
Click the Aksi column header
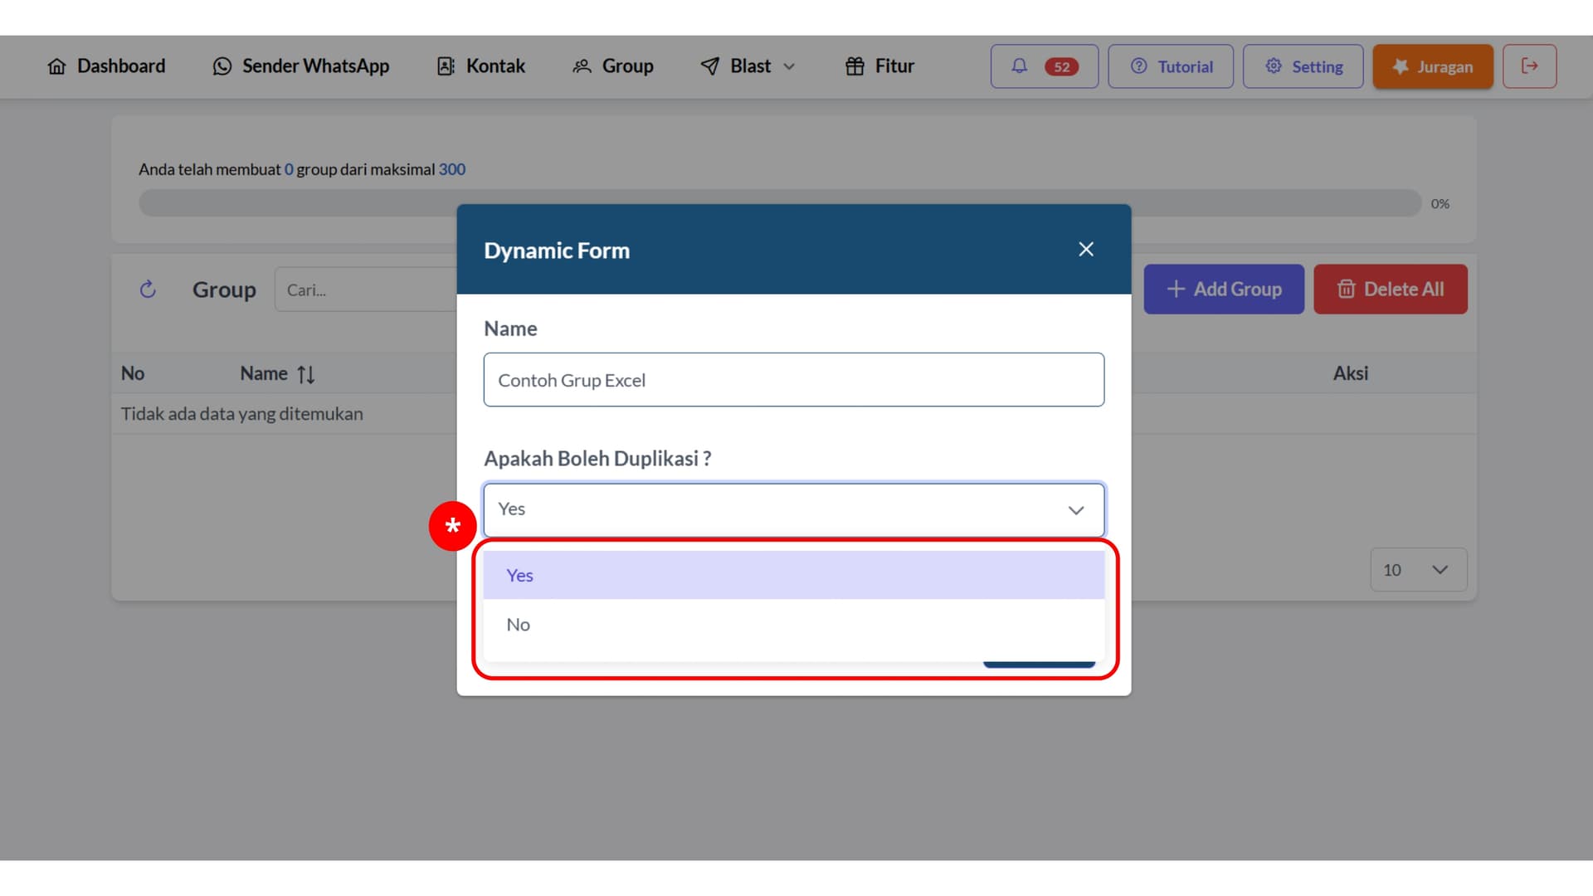(1351, 373)
